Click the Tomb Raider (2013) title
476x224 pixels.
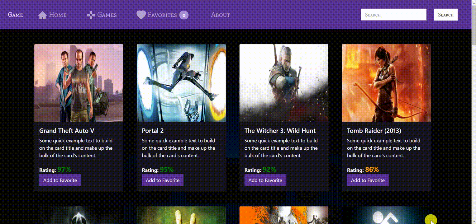[374, 131]
